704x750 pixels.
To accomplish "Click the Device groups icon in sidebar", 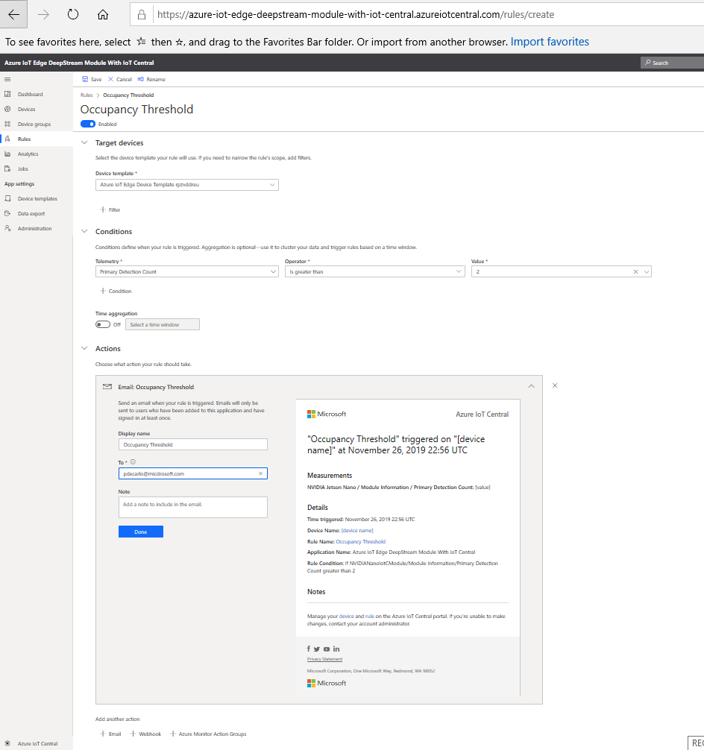I will [x=7, y=124].
